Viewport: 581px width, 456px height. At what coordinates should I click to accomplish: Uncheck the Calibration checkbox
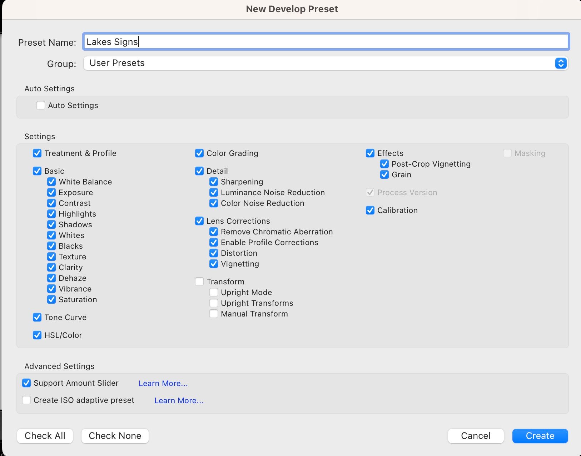coord(370,211)
